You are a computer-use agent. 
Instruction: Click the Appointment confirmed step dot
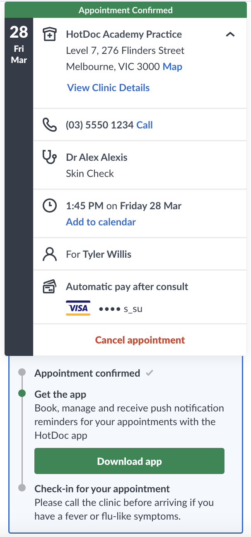pos(22,373)
